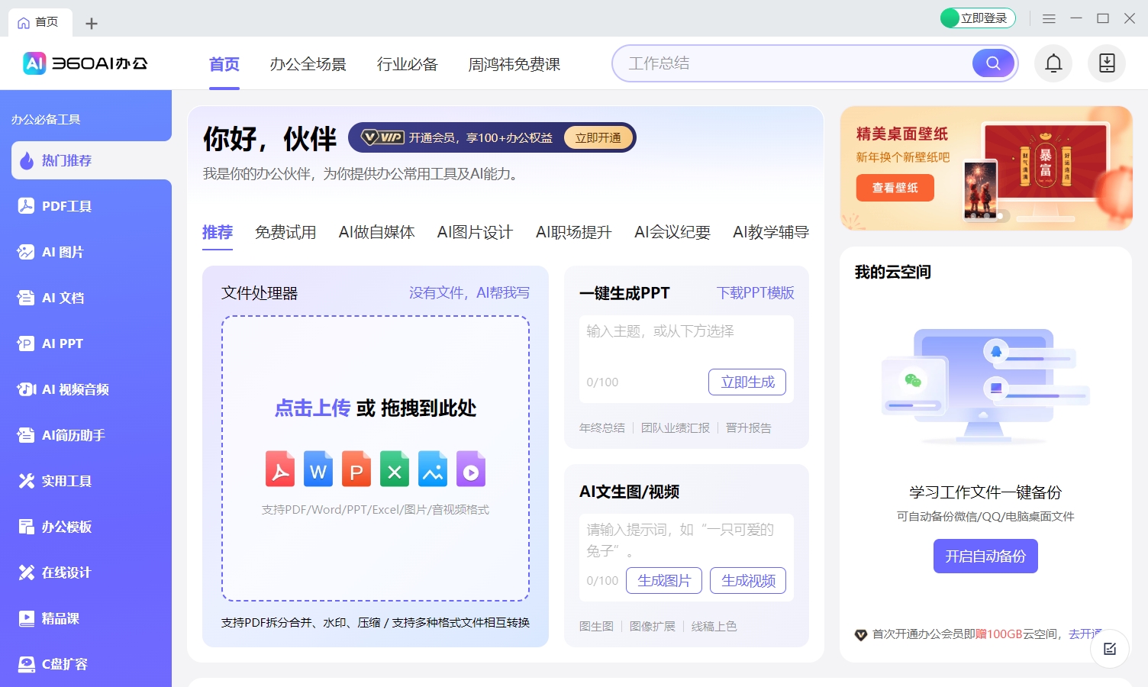Choose 晋升报告 PPT suggestion
The image size is (1148, 687).
point(748,428)
